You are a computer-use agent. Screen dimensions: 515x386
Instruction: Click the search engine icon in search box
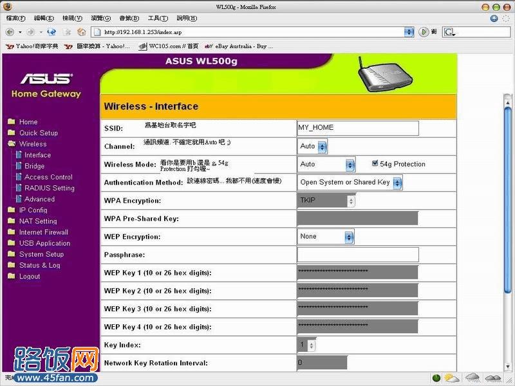click(x=449, y=32)
